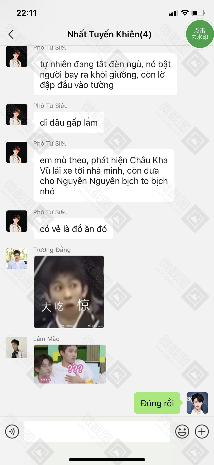Open the ??? meme image from Lâm Mặc

coord(70,364)
